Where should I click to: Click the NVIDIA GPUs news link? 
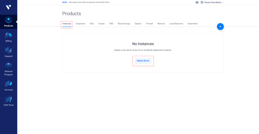(87, 2)
